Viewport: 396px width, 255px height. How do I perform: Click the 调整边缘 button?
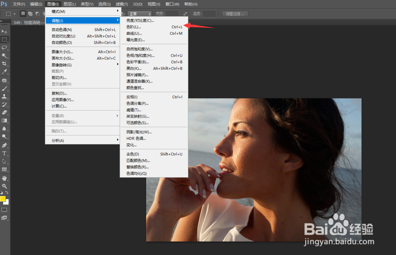coord(235,14)
